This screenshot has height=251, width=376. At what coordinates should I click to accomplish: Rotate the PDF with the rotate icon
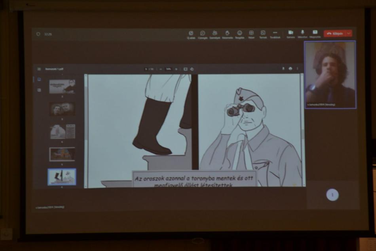point(192,69)
